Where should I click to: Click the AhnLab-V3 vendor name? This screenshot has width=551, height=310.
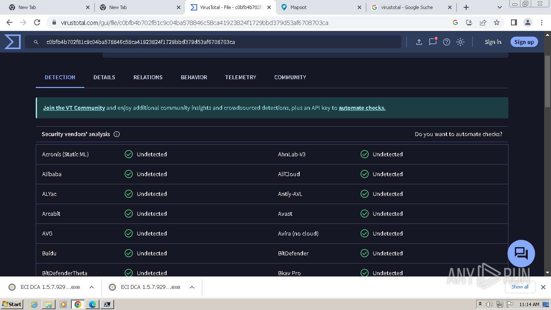point(292,154)
